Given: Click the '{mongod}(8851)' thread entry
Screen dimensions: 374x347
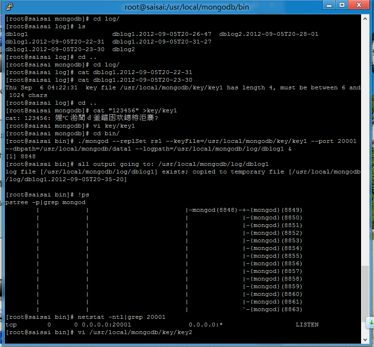Looking at the screenshot, I should pyautogui.click(x=277, y=225).
